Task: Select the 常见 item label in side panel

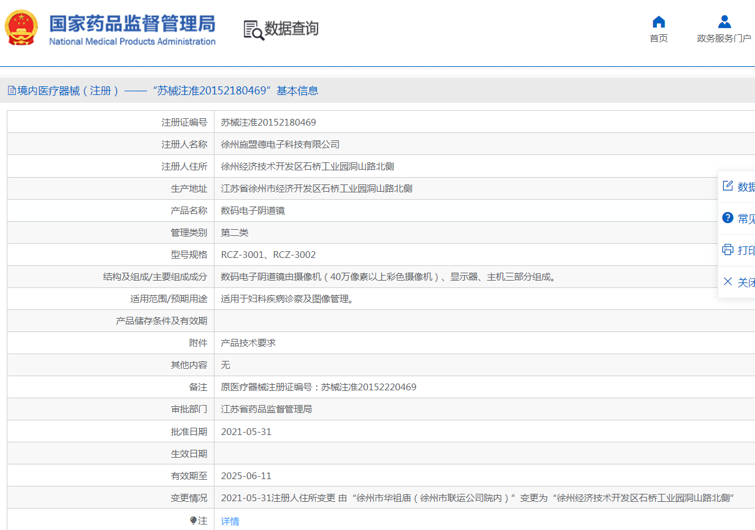Action: pos(746,219)
